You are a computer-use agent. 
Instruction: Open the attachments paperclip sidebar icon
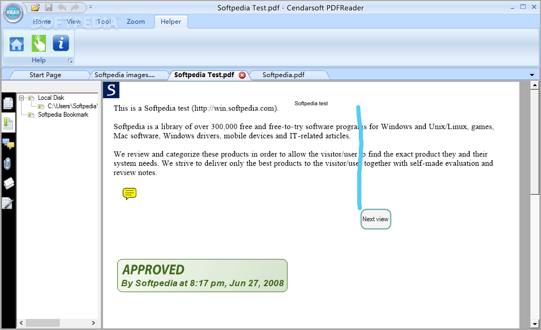pyautogui.click(x=7, y=164)
